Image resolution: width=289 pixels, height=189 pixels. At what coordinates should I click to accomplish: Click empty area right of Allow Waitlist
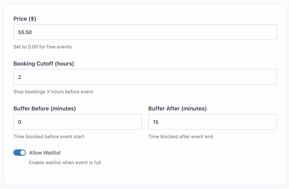tap(169, 153)
